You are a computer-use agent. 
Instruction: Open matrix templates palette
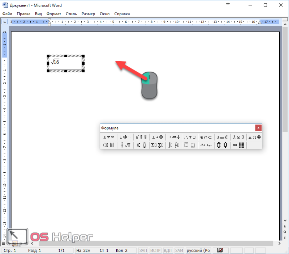(x=238, y=145)
